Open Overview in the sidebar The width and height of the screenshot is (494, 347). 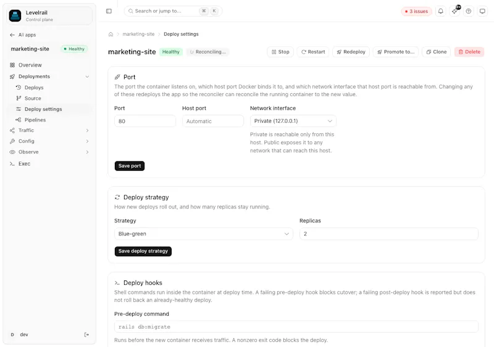[49, 65]
